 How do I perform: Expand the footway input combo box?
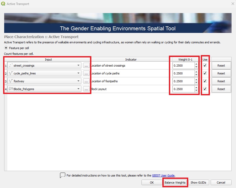point(78,81)
